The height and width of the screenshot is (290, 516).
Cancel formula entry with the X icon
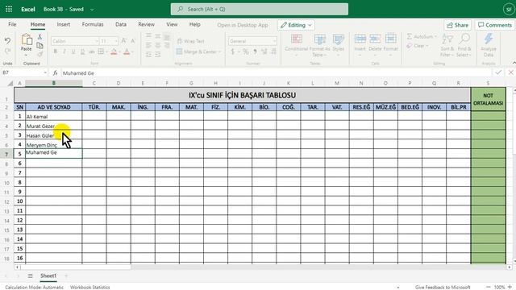pos(510,72)
